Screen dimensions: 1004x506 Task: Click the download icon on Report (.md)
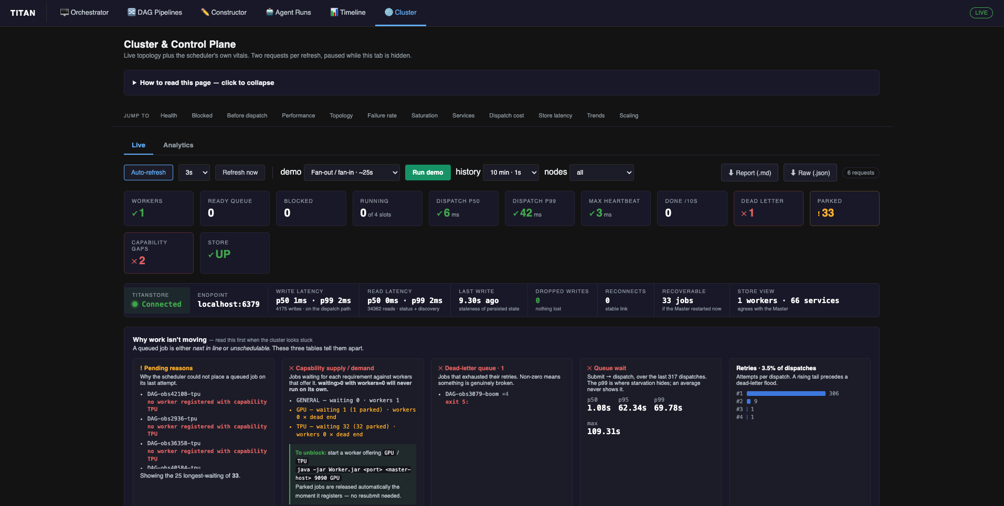(x=731, y=173)
